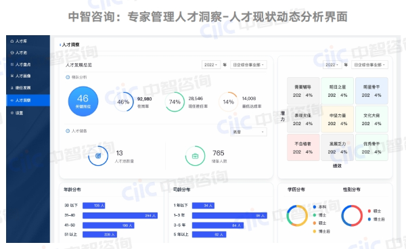Click the 31-40 age bar

120,215
